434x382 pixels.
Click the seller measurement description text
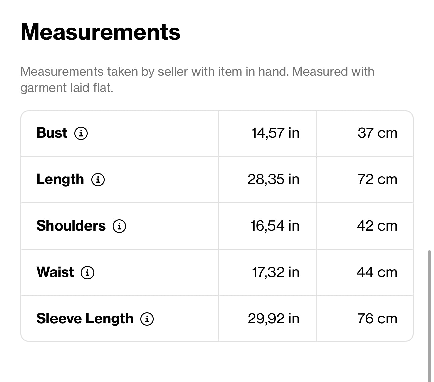[197, 79]
